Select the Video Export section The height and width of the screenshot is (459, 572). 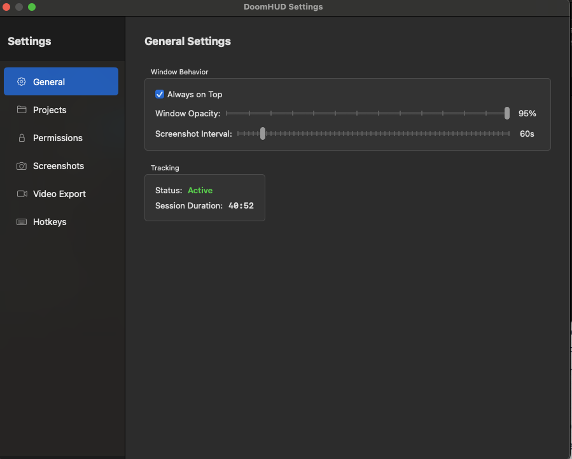(61, 194)
